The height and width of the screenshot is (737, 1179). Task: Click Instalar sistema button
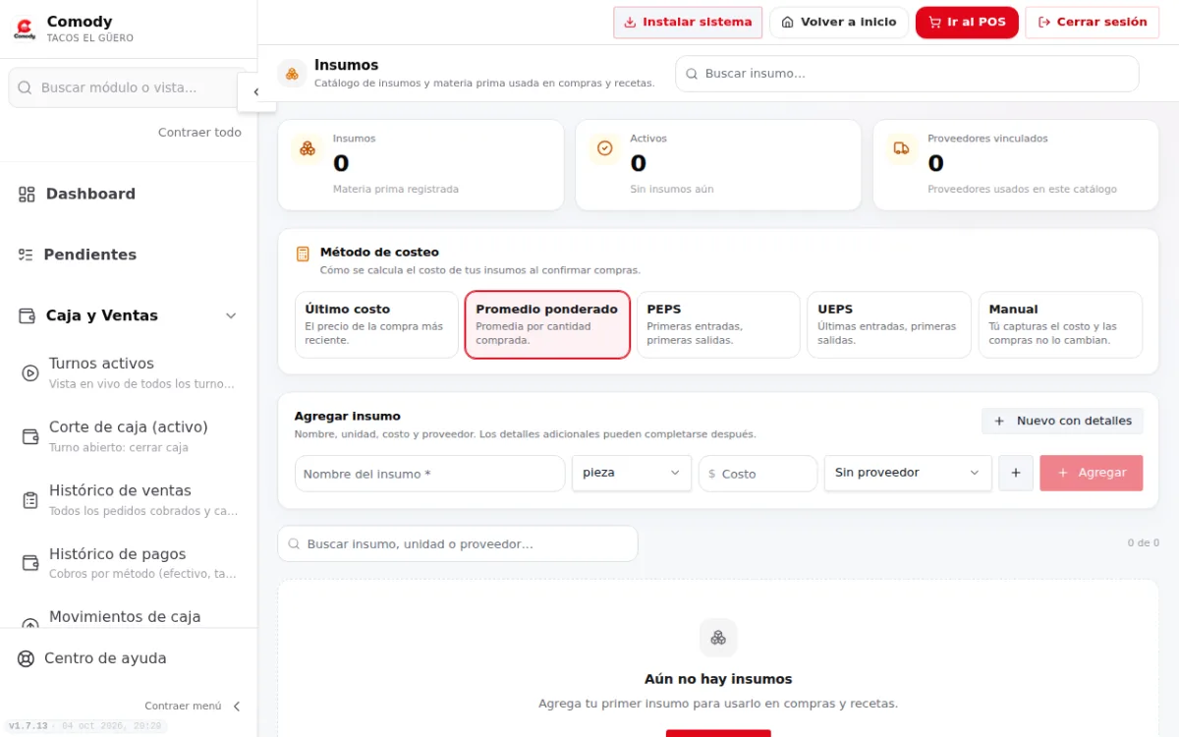coord(688,22)
